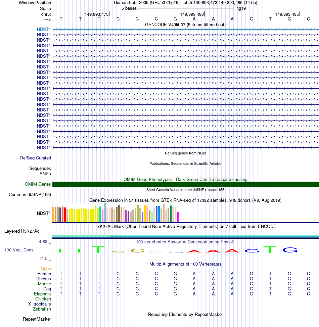Click NDST1 label beside GTEx bar chart
The width and height of the screenshot is (319, 327).
point(44,213)
